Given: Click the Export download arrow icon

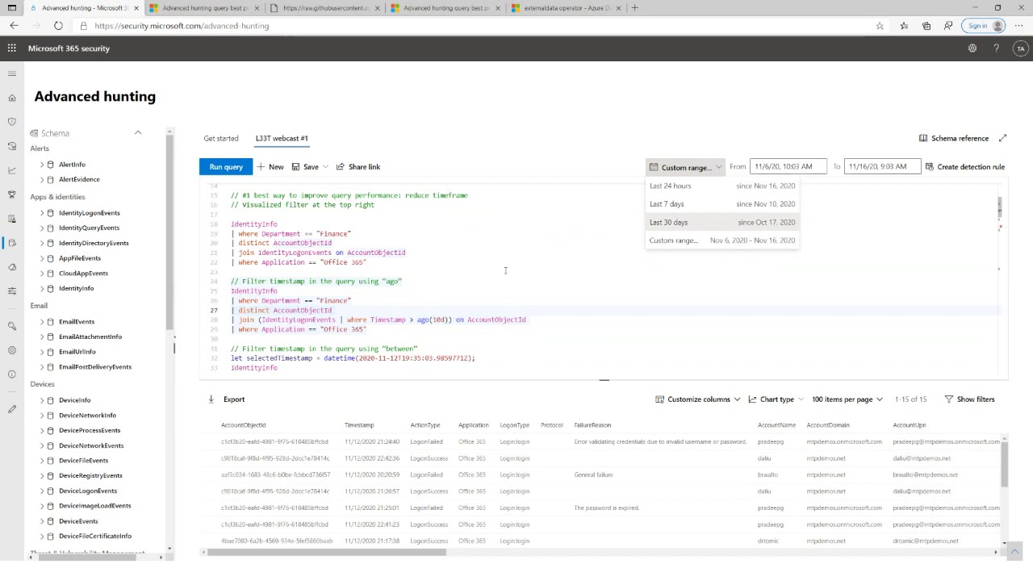Looking at the screenshot, I should click(211, 399).
